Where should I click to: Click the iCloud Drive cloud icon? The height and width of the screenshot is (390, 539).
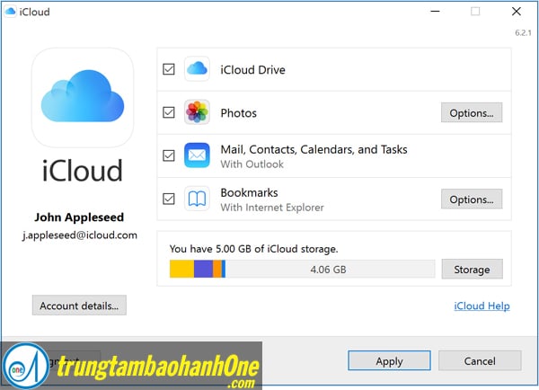click(197, 69)
